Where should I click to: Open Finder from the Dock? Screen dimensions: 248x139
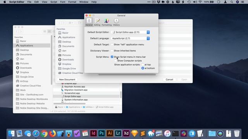click(x=11, y=134)
